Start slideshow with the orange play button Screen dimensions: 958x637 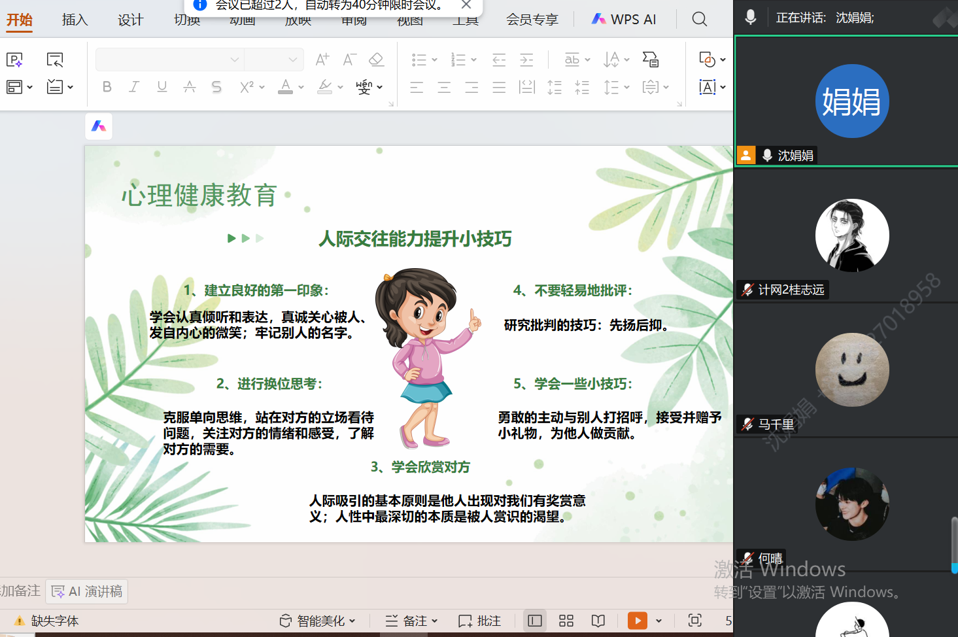pyautogui.click(x=637, y=621)
